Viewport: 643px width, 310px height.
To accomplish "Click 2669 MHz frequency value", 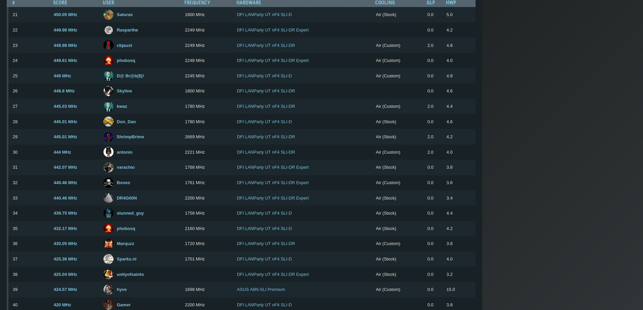I will (x=195, y=137).
